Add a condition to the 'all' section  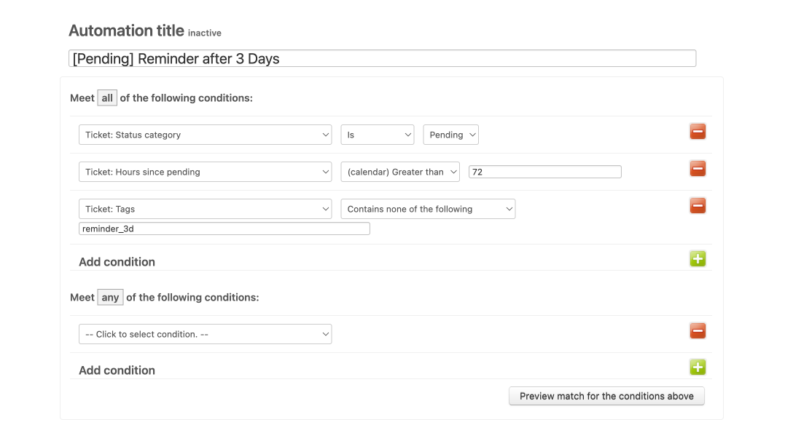click(698, 258)
